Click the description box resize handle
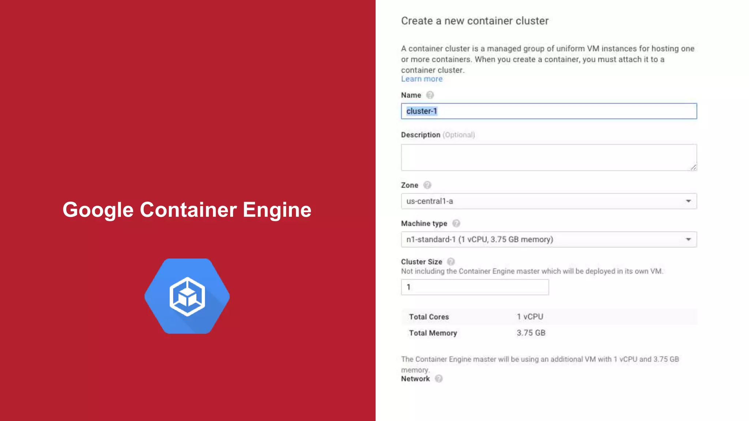The height and width of the screenshot is (421, 749). pos(693,167)
